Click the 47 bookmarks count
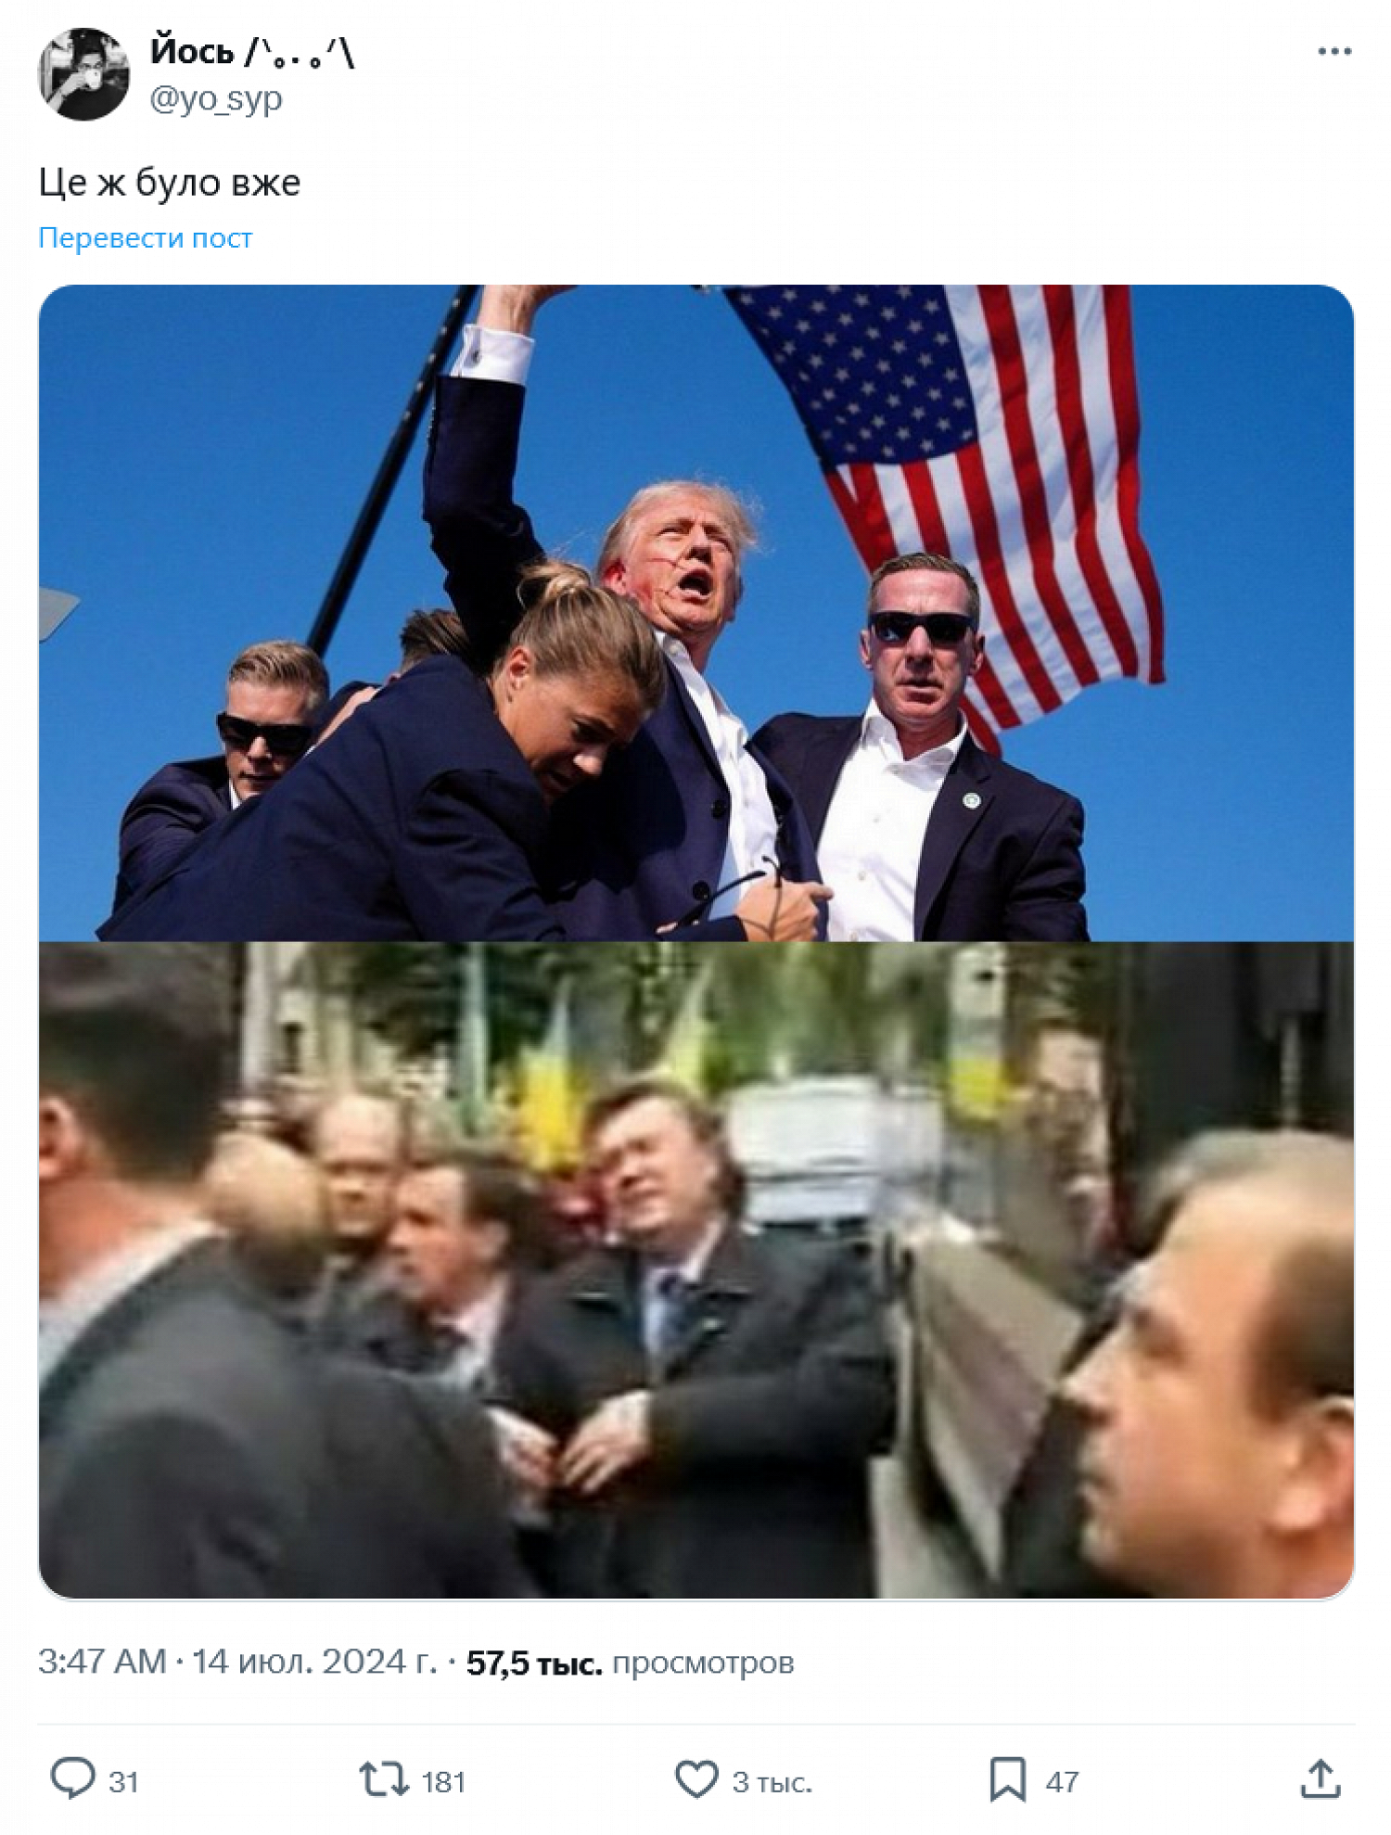 tap(1062, 1781)
